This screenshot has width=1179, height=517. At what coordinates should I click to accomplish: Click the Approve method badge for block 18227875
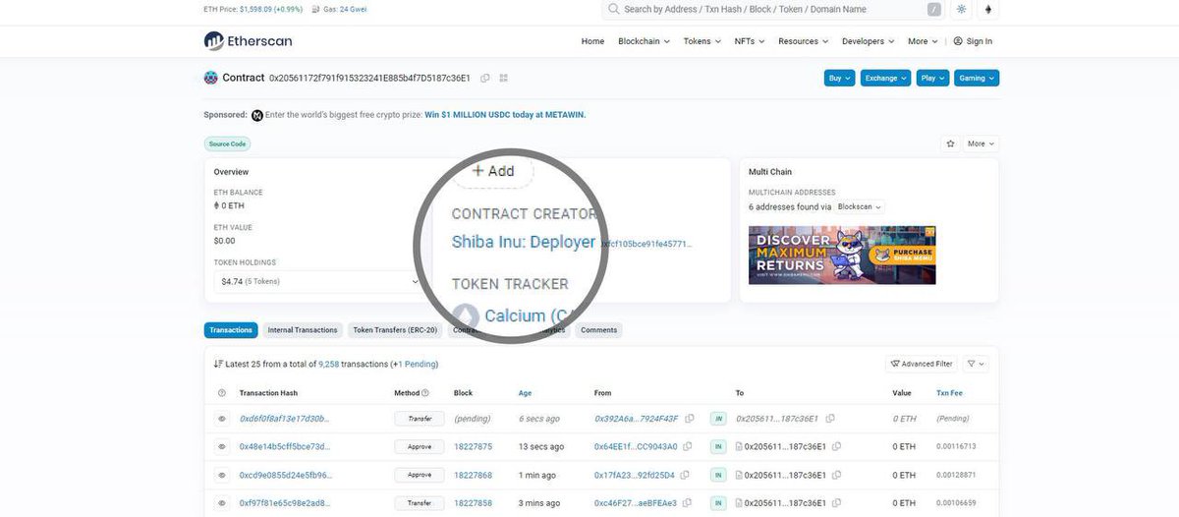[420, 446]
